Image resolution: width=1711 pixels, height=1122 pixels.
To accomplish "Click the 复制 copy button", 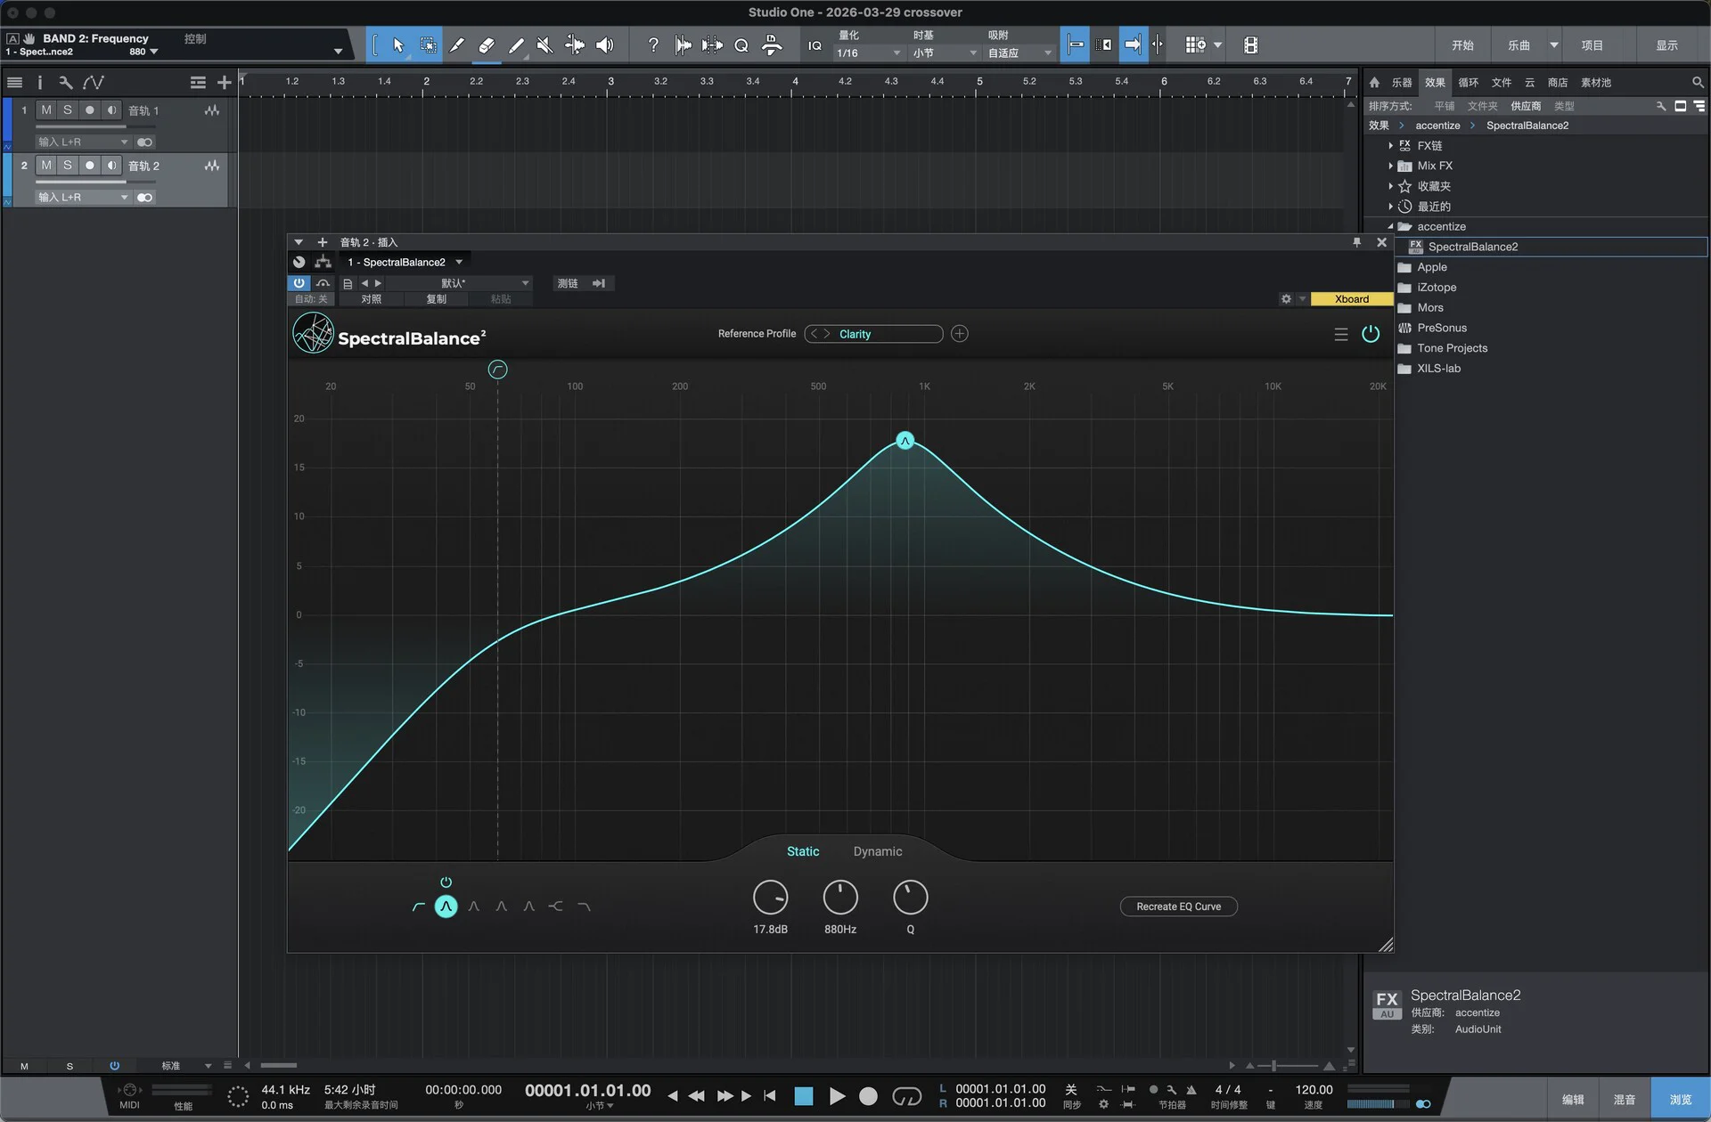I will click(x=436, y=299).
